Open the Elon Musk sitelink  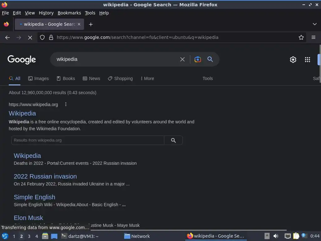(x=29, y=218)
